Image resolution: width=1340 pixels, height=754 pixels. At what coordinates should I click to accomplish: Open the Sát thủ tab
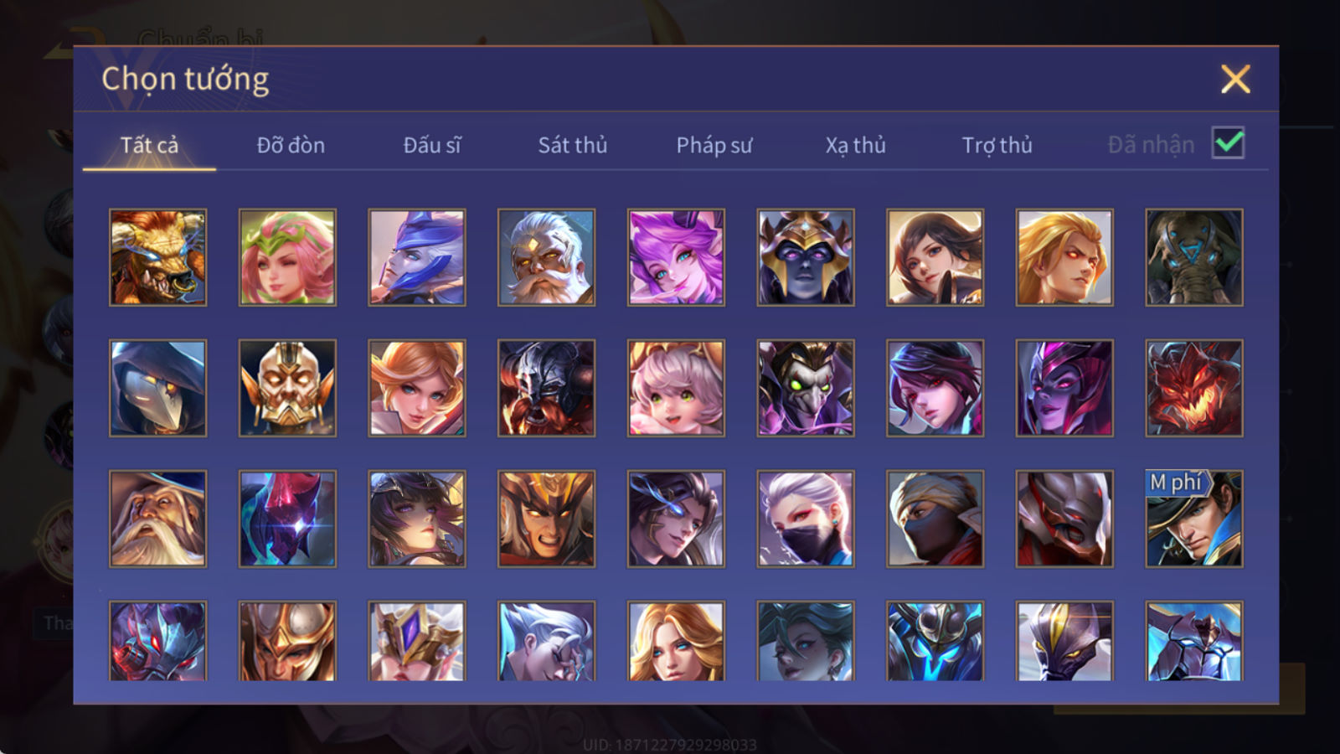573,145
